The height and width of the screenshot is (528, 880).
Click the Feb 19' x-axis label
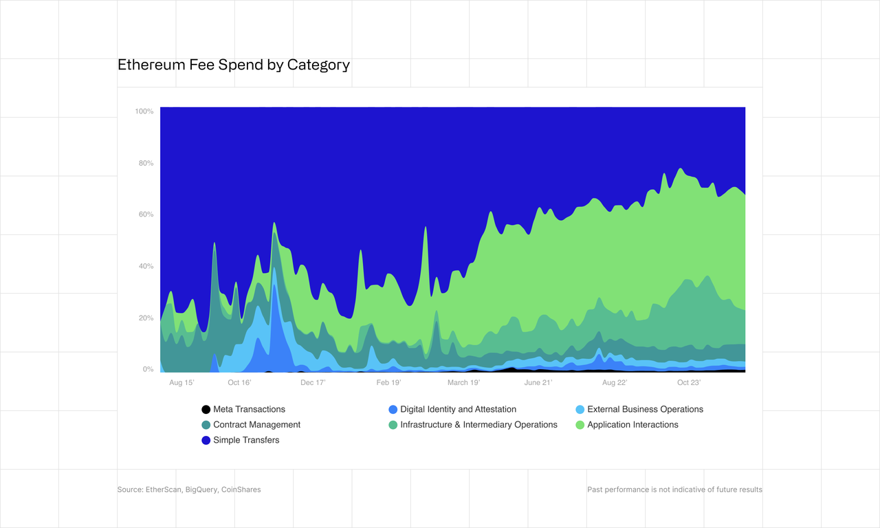tap(388, 383)
